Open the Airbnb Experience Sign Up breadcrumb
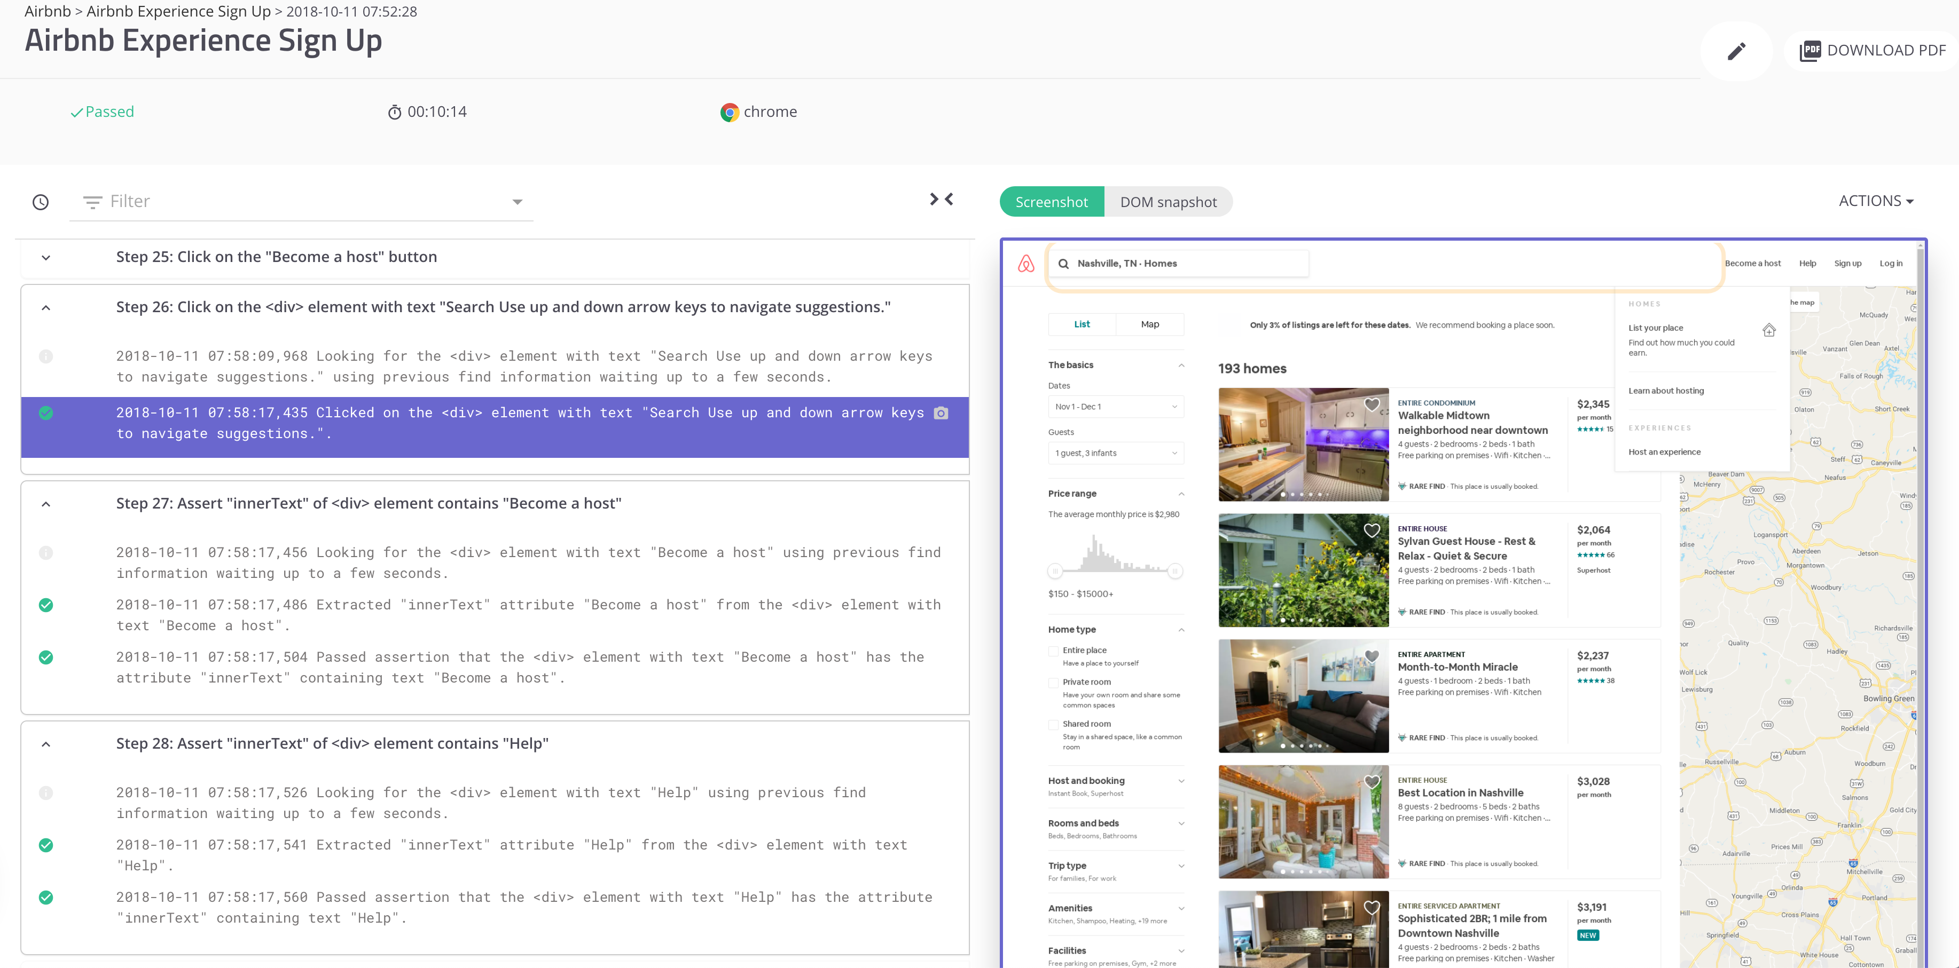 179,11
